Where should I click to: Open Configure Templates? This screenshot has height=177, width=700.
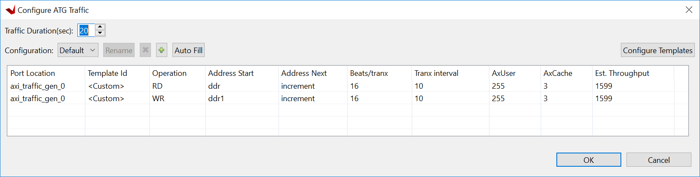click(x=657, y=50)
